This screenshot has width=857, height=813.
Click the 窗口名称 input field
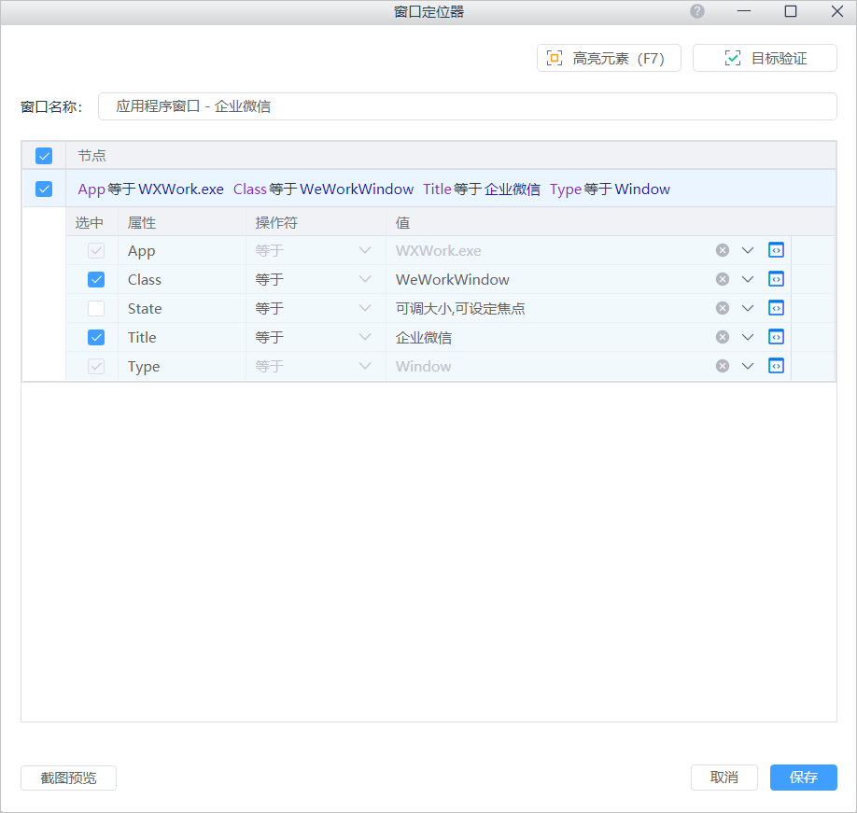click(x=467, y=106)
